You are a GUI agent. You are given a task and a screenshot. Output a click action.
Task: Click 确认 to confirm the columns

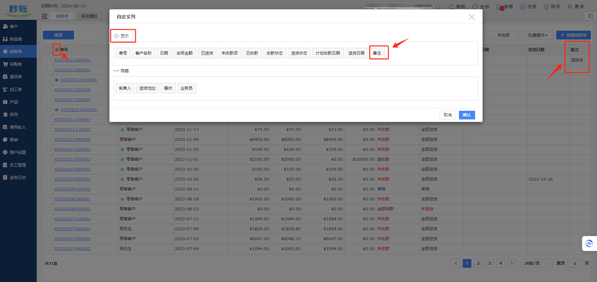[x=467, y=115]
